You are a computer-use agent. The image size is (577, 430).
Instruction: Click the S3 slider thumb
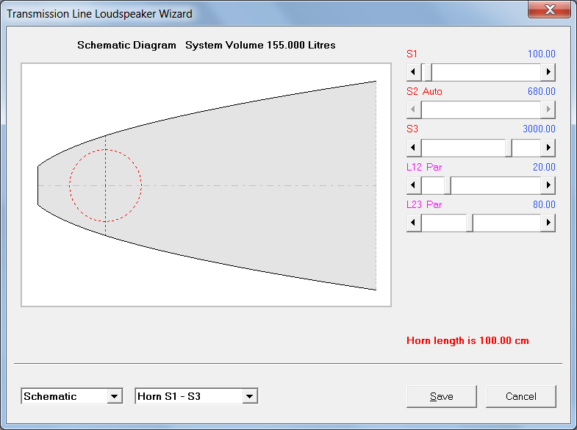coord(509,148)
